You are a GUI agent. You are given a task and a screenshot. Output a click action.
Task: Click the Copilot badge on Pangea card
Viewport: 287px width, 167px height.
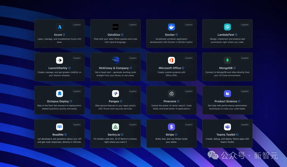[x=133, y=91]
